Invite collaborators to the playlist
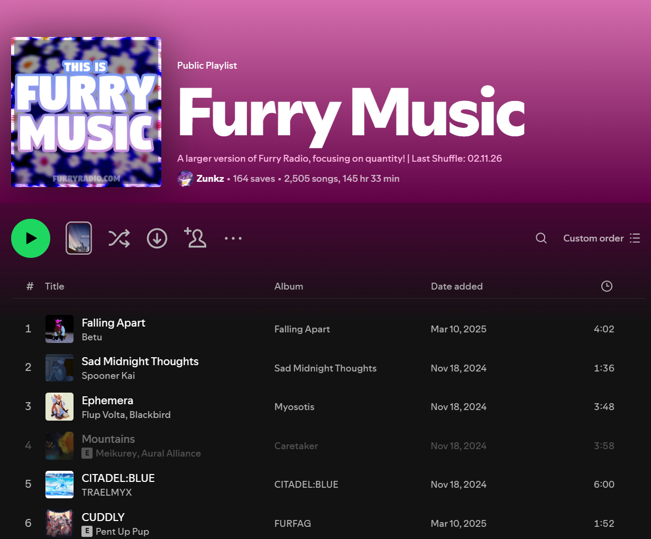 [x=195, y=238]
